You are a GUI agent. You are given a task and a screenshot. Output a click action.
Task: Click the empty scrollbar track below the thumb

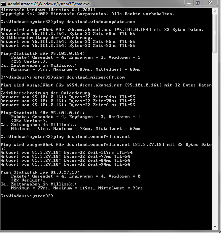[215, 138]
